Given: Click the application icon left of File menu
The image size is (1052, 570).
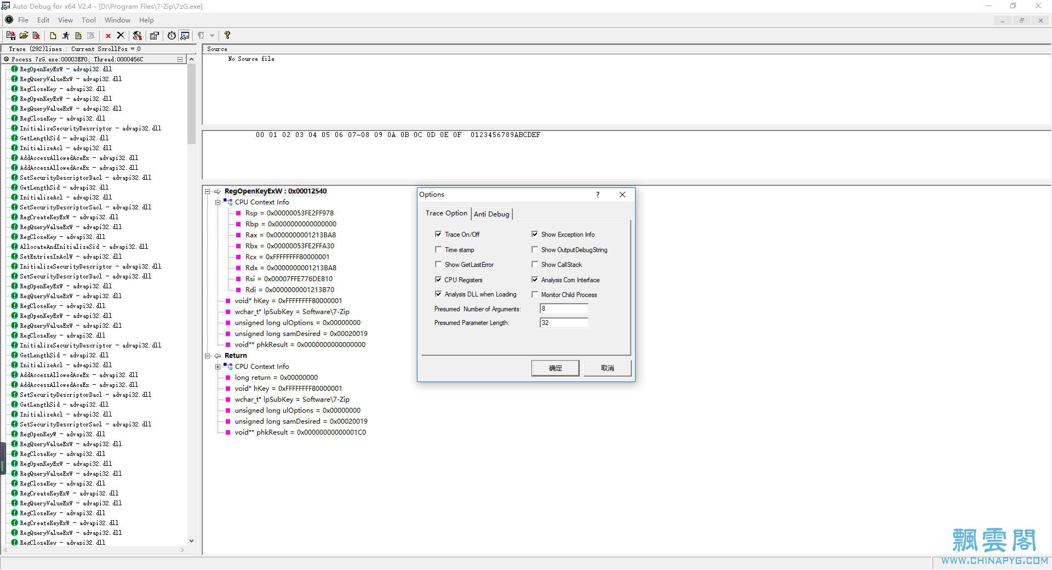Looking at the screenshot, I should coord(9,20).
